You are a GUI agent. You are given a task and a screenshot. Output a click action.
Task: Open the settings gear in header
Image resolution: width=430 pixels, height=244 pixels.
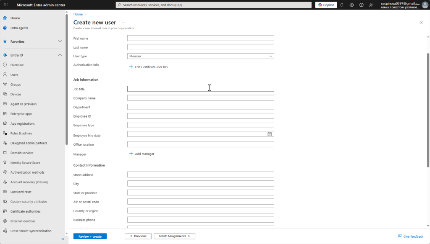click(351, 5)
